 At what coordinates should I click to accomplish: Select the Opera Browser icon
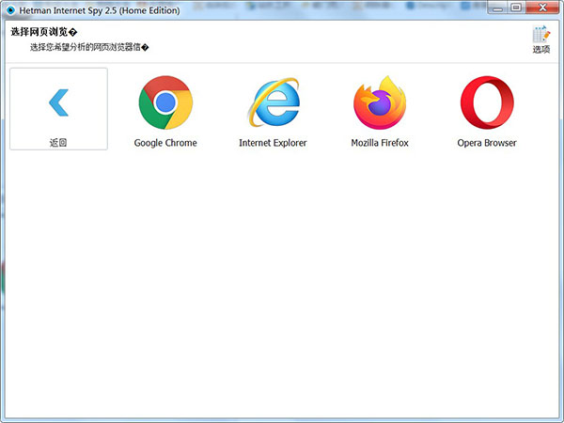487,102
